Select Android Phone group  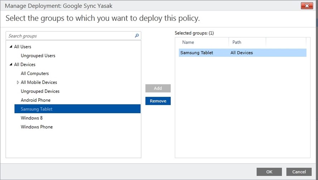(35, 100)
